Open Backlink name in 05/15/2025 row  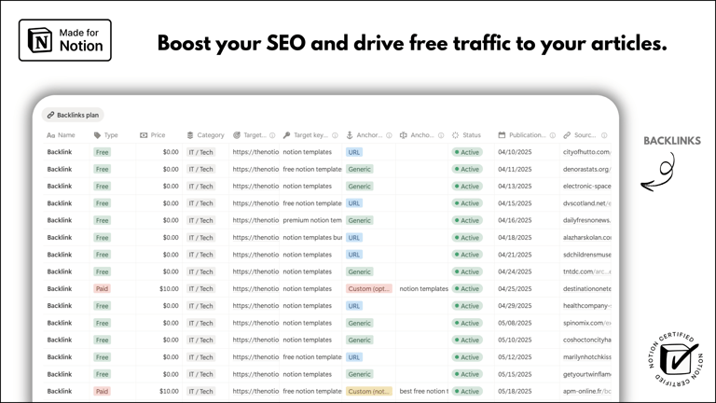[x=60, y=374]
